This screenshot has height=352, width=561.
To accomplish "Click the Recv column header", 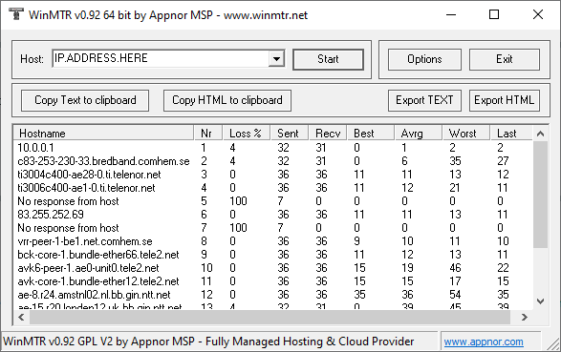I will pos(328,134).
